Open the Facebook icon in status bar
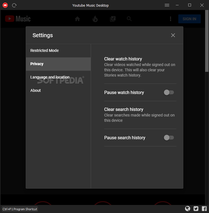 pos(204,209)
